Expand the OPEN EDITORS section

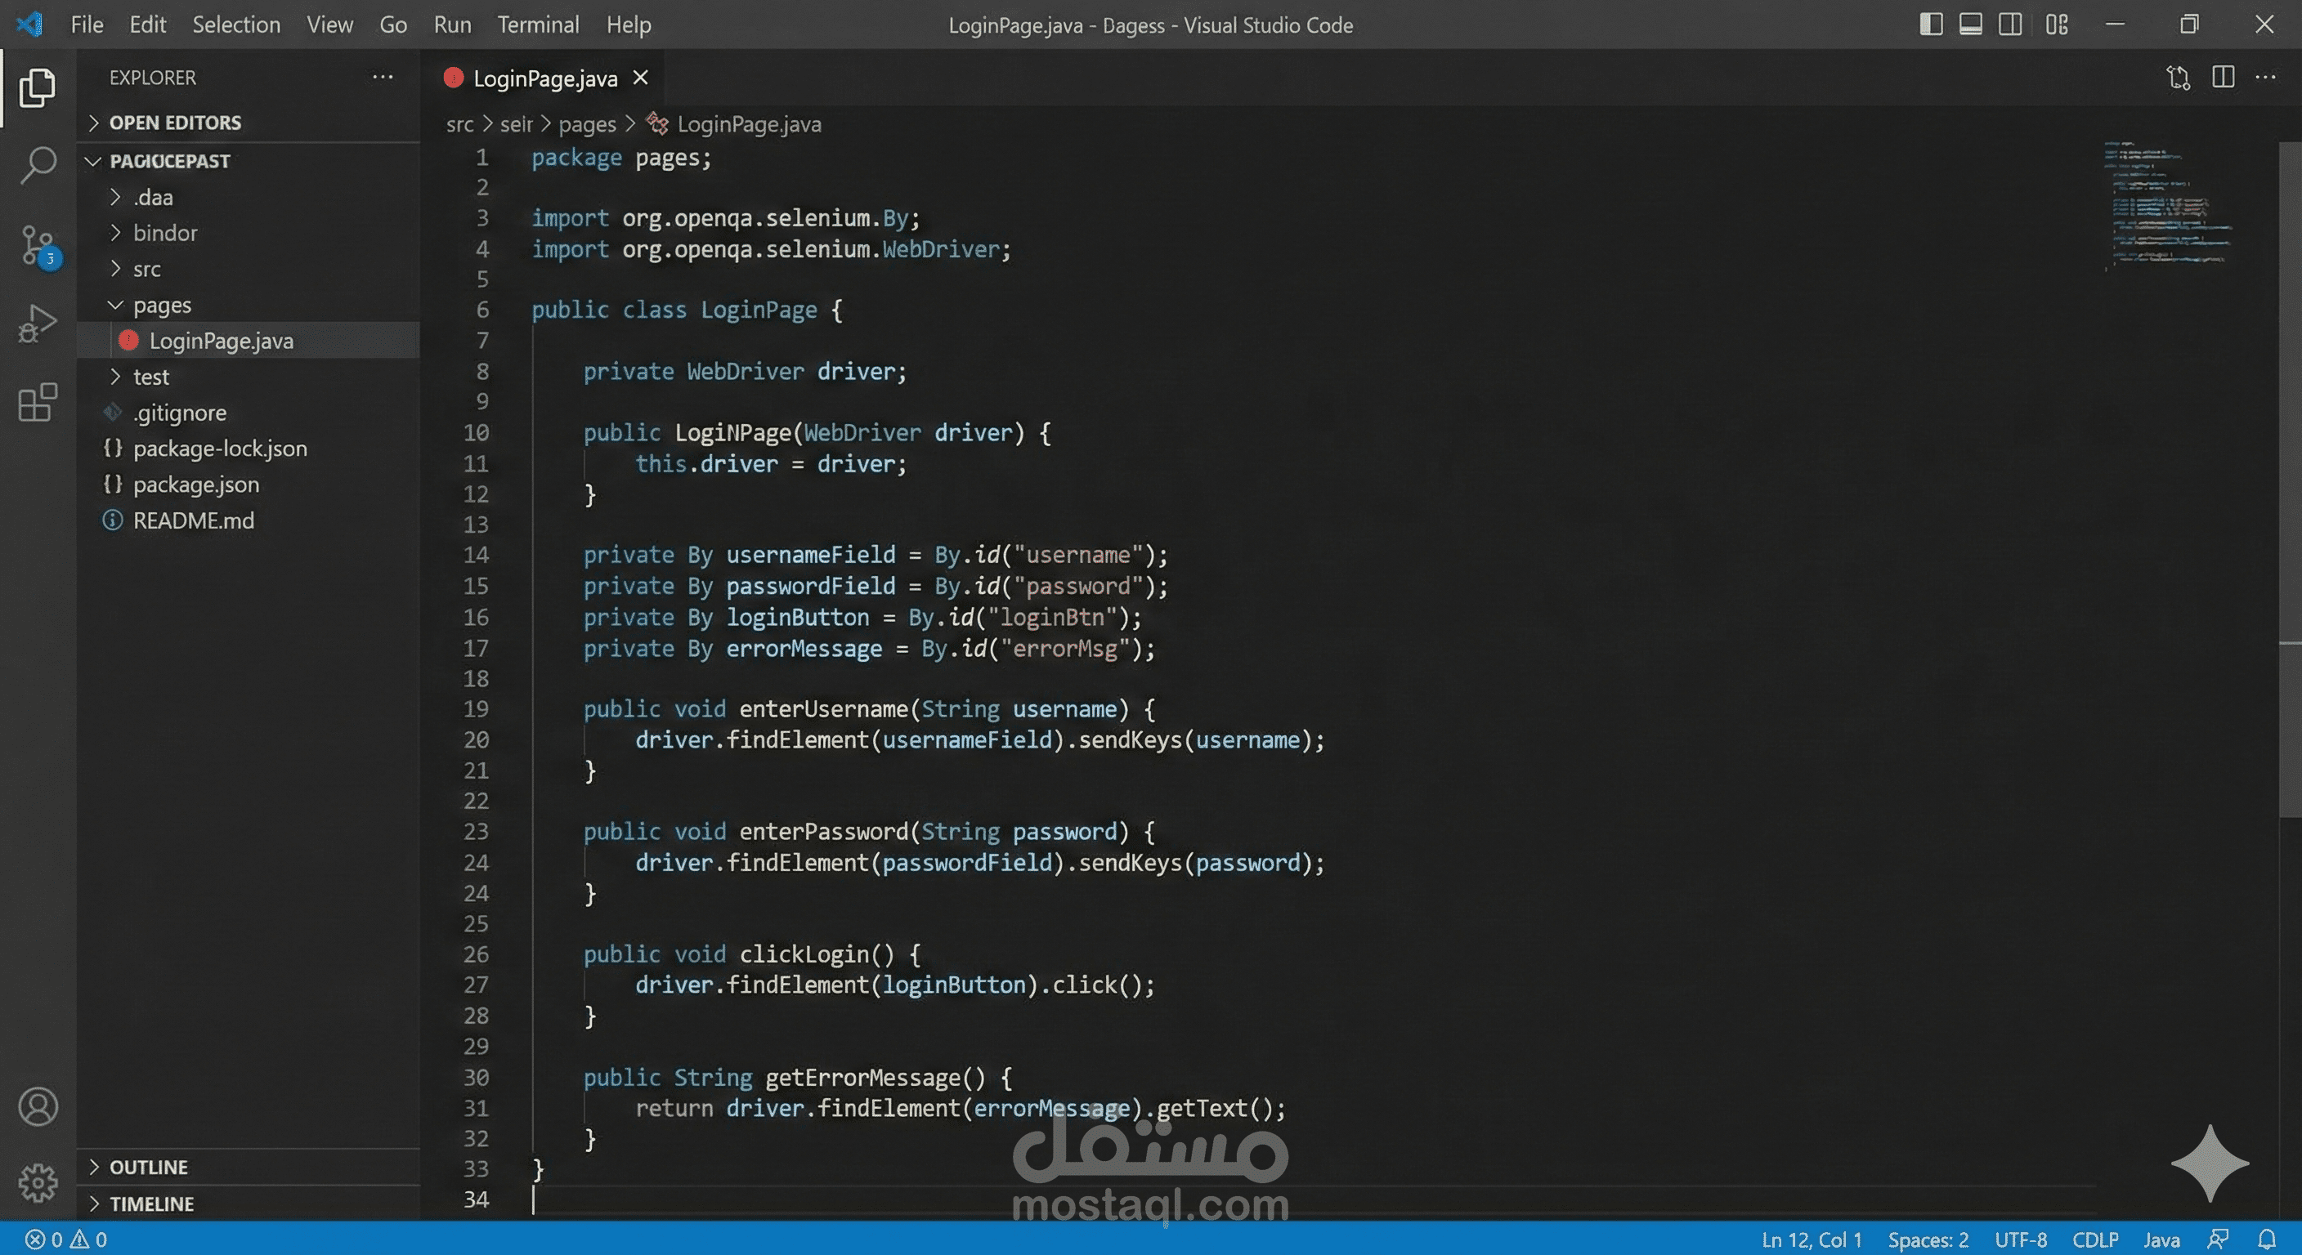tap(174, 123)
